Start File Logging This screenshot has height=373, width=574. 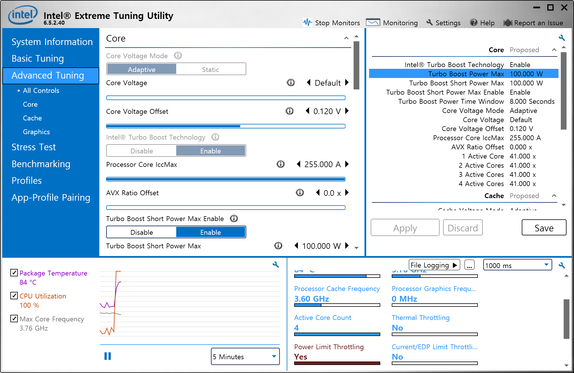[x=434, y=265]
